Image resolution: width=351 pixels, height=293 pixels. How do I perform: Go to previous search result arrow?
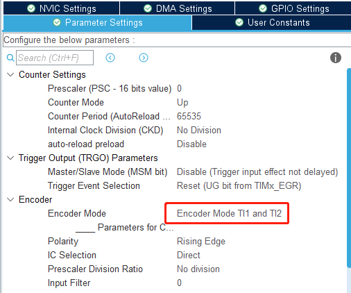(110, 58)
